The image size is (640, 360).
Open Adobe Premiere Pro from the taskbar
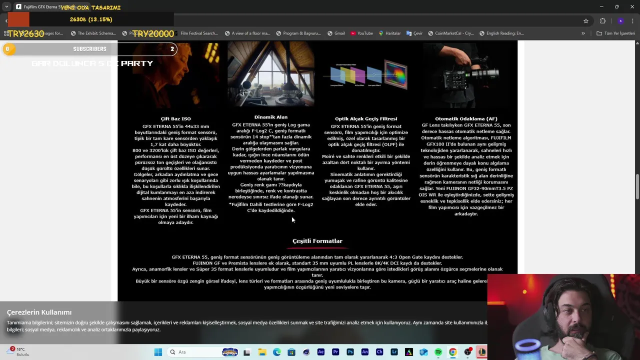point(335,352)
